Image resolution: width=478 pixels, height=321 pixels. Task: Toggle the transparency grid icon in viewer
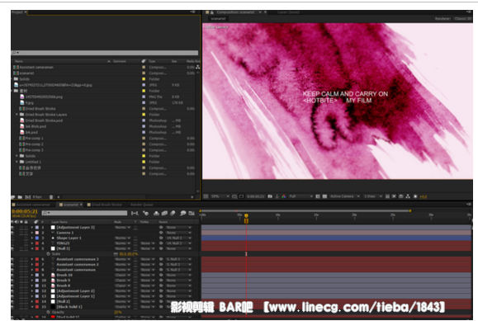point(324,196)
